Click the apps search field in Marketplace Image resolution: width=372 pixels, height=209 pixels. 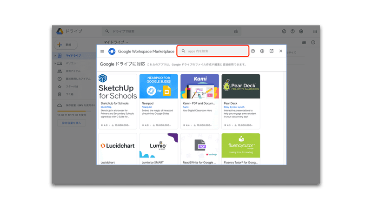pyautogui.click(x=213, y=51)
